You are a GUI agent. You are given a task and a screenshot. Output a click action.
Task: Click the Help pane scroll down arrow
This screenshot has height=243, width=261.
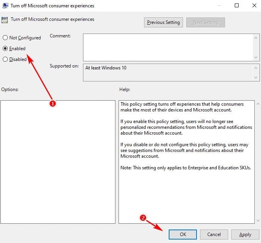258,221
